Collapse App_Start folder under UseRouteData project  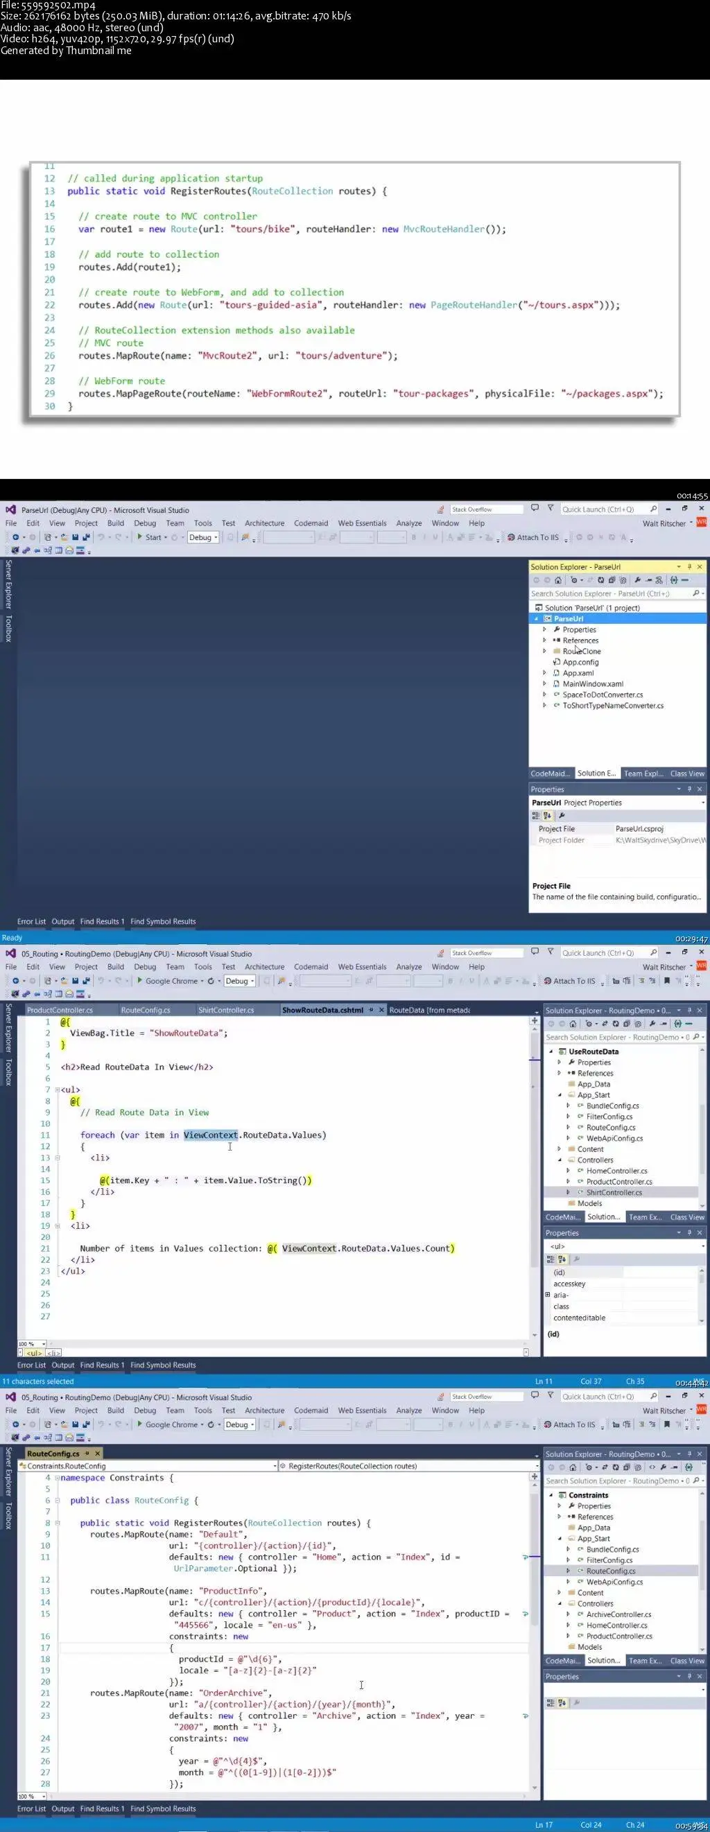coord(559,1095)
